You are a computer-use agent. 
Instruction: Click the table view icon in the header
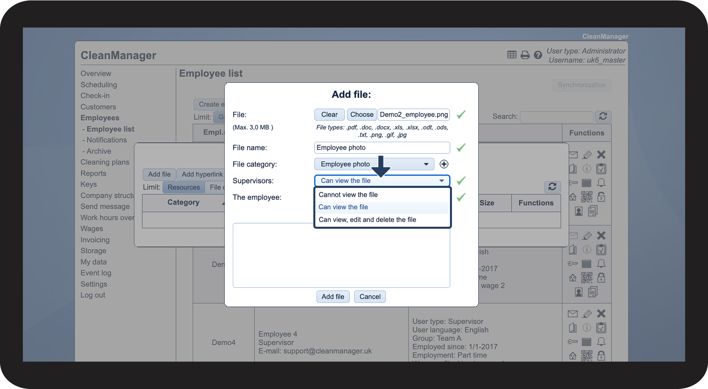(512, 55)
